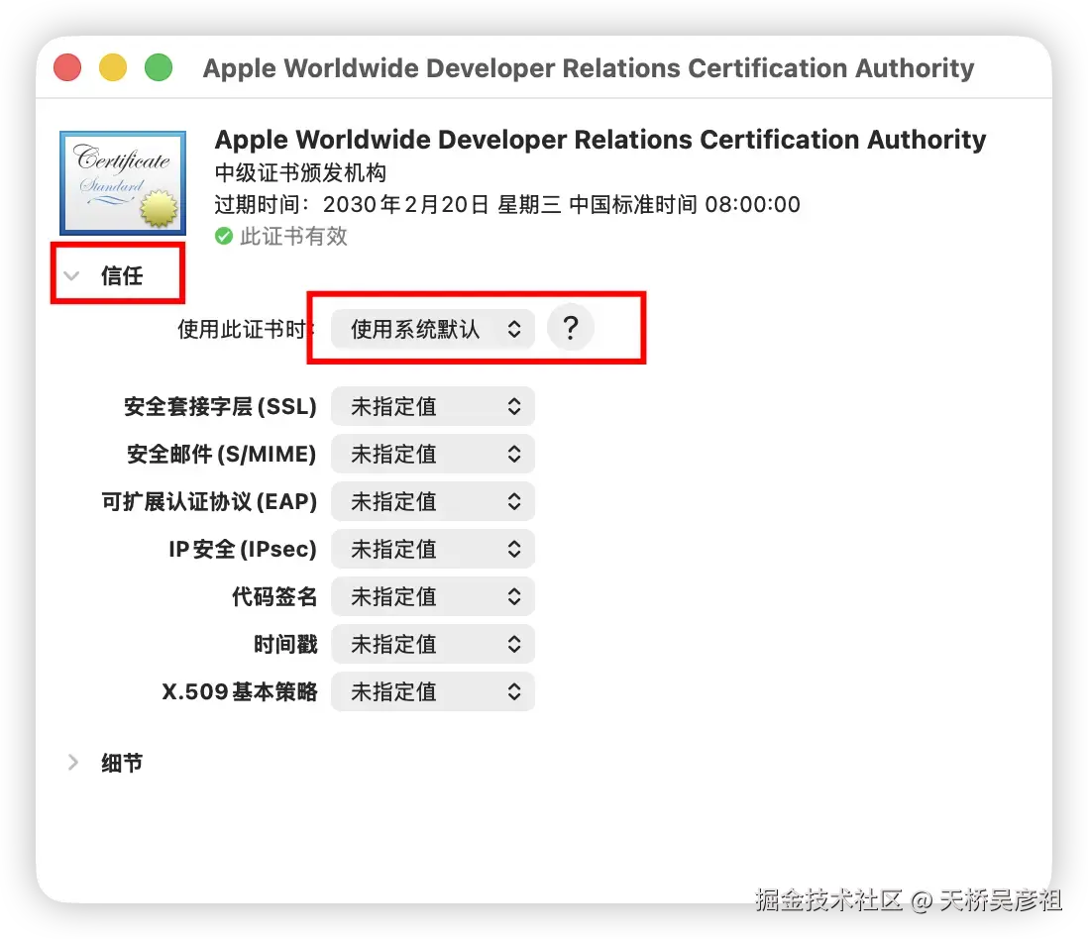Open the 可扩展认证协议 (EAP) dropdown
1088x939 pixels.
(432, 501)
